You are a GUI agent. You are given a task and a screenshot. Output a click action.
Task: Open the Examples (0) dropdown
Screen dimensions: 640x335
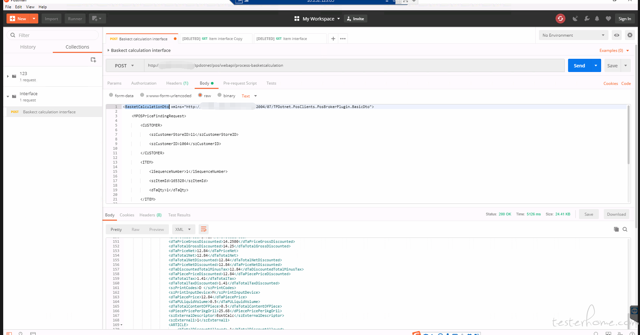click(x=614, y=51)
